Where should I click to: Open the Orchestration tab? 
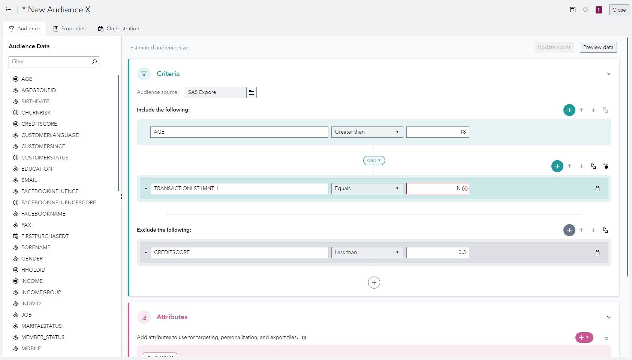(118, 28)
